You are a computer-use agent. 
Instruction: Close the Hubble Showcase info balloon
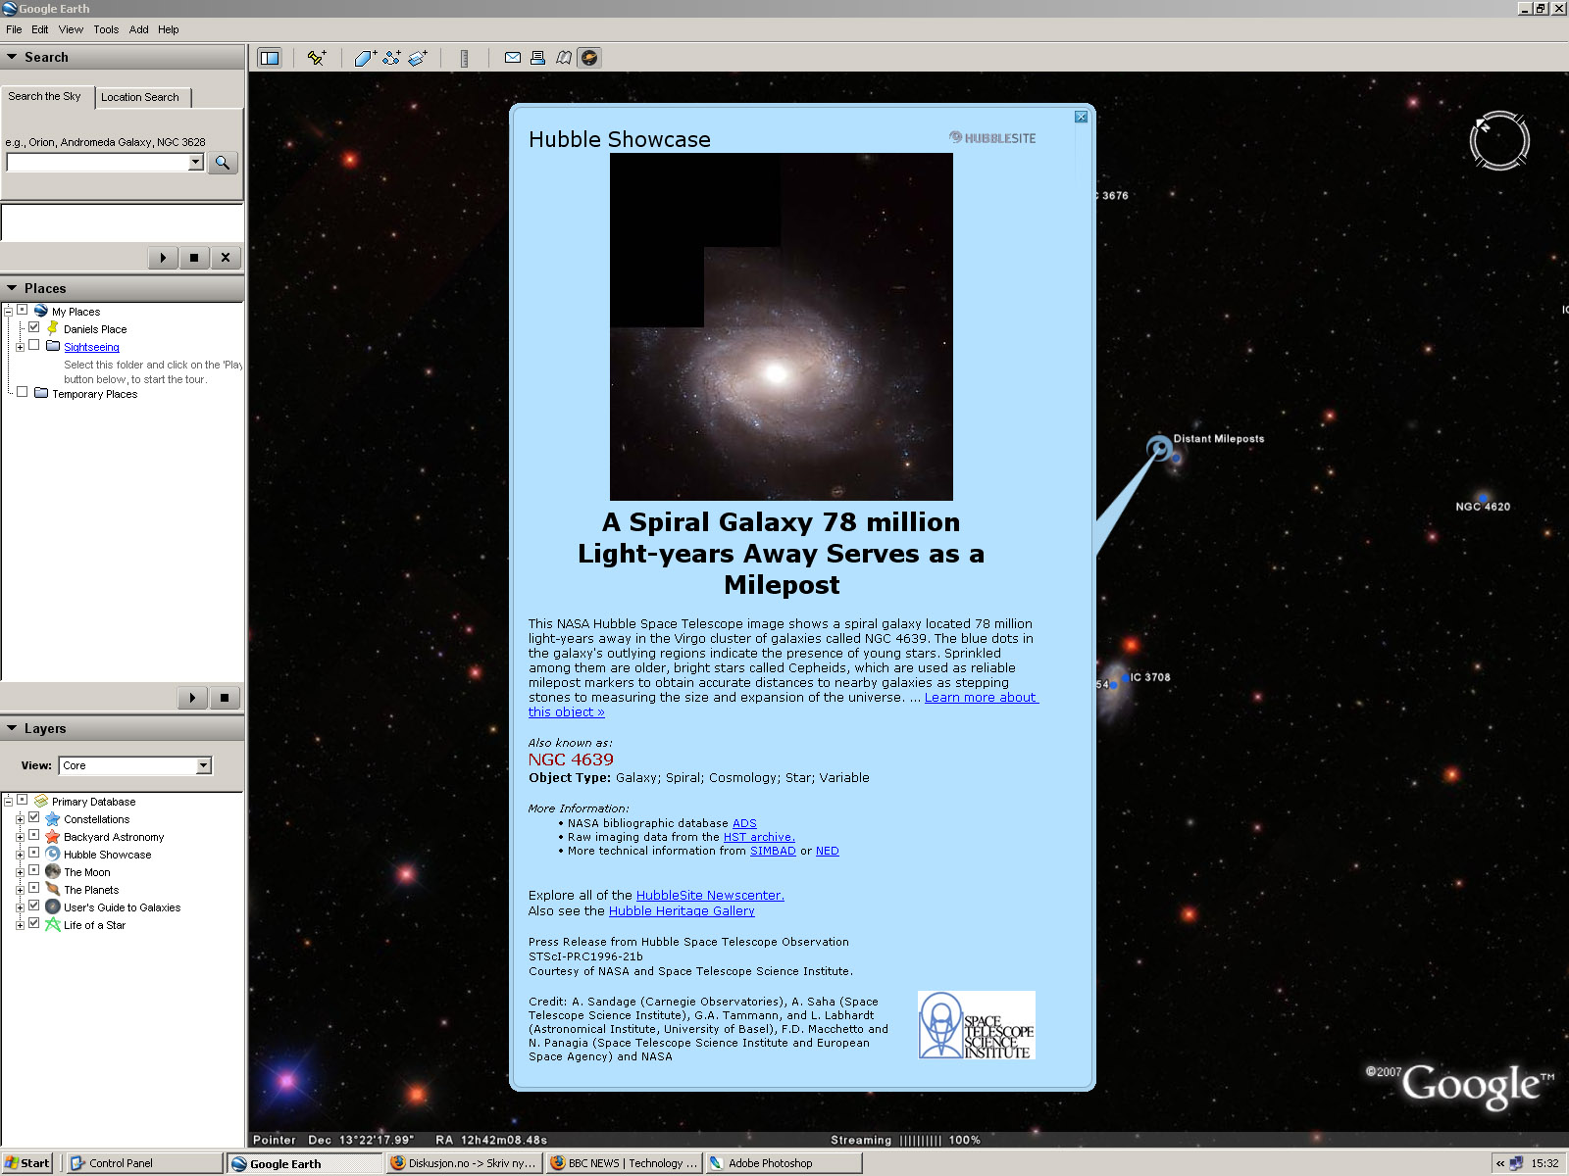pos(1081,117)
